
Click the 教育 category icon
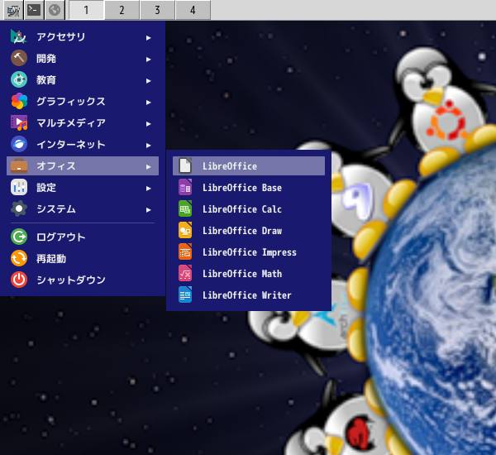(19, 79)
